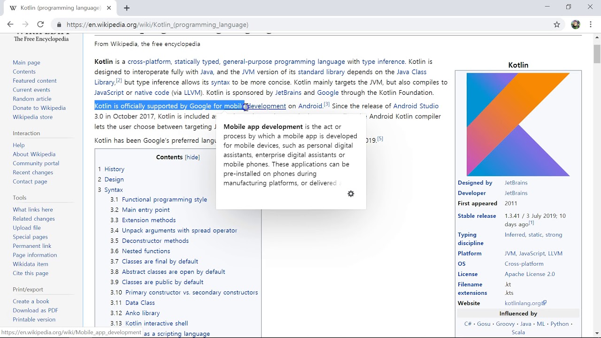Open Create a book link

click(31, 301)
